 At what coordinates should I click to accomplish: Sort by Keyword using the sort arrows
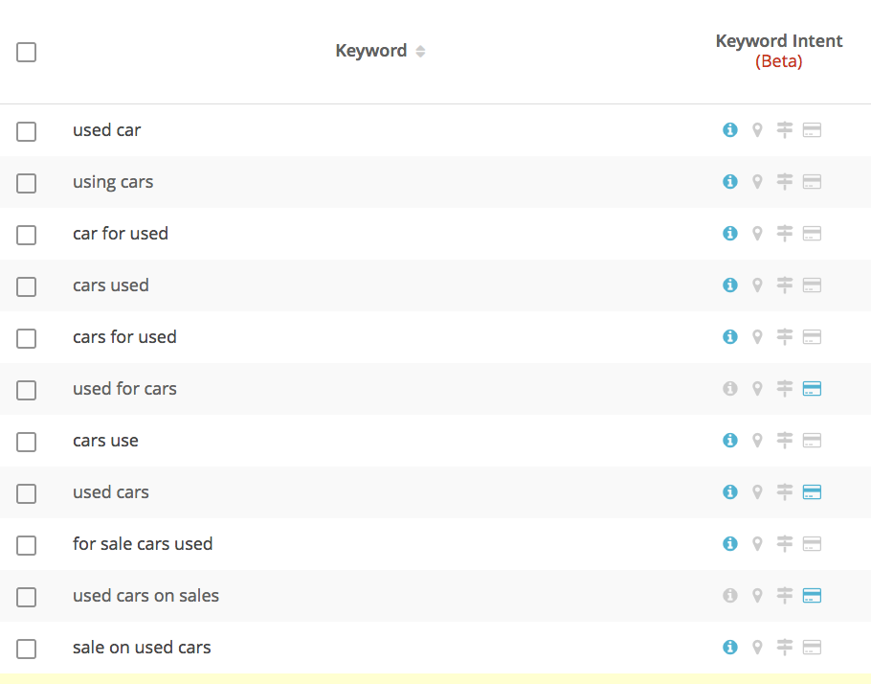420,51
